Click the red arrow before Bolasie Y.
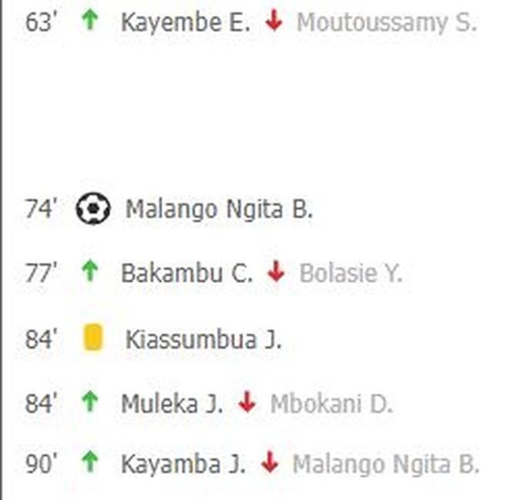 [276, 271]
